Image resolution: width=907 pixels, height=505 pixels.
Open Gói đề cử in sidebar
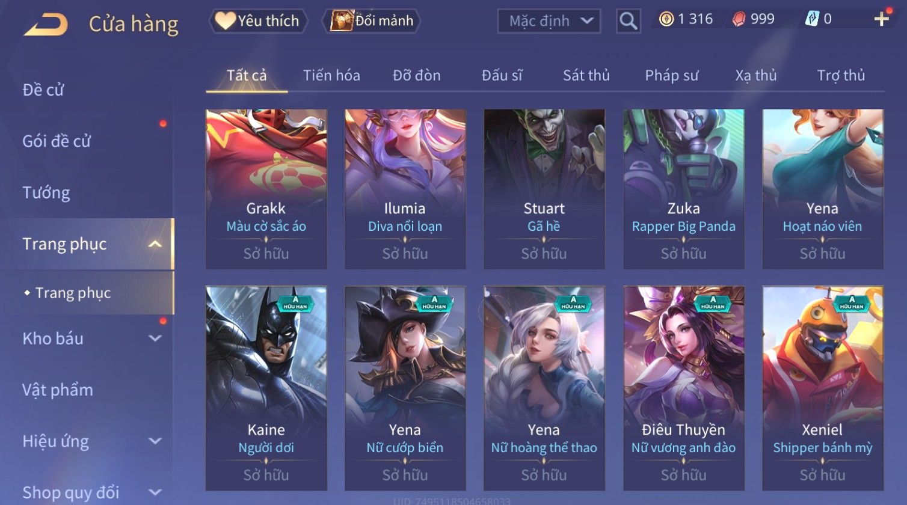[57, 141]
